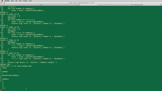Close the Terminal window with red button

[1, 3]
